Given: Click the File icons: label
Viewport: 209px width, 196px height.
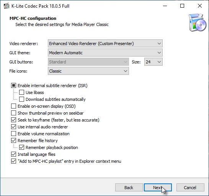Looking at the screenshot, I should pyautogui.click(x=18, y=71).
